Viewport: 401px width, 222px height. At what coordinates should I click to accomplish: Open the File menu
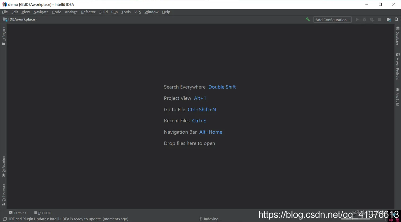pos(5,12)
